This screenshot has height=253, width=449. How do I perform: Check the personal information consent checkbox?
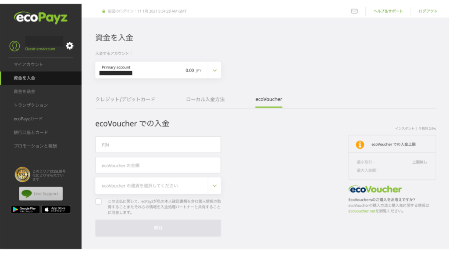(x=99, y=201)
